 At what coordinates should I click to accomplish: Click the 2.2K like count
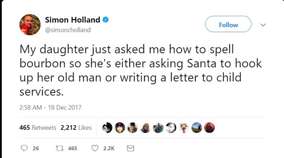tap(109, 149)
